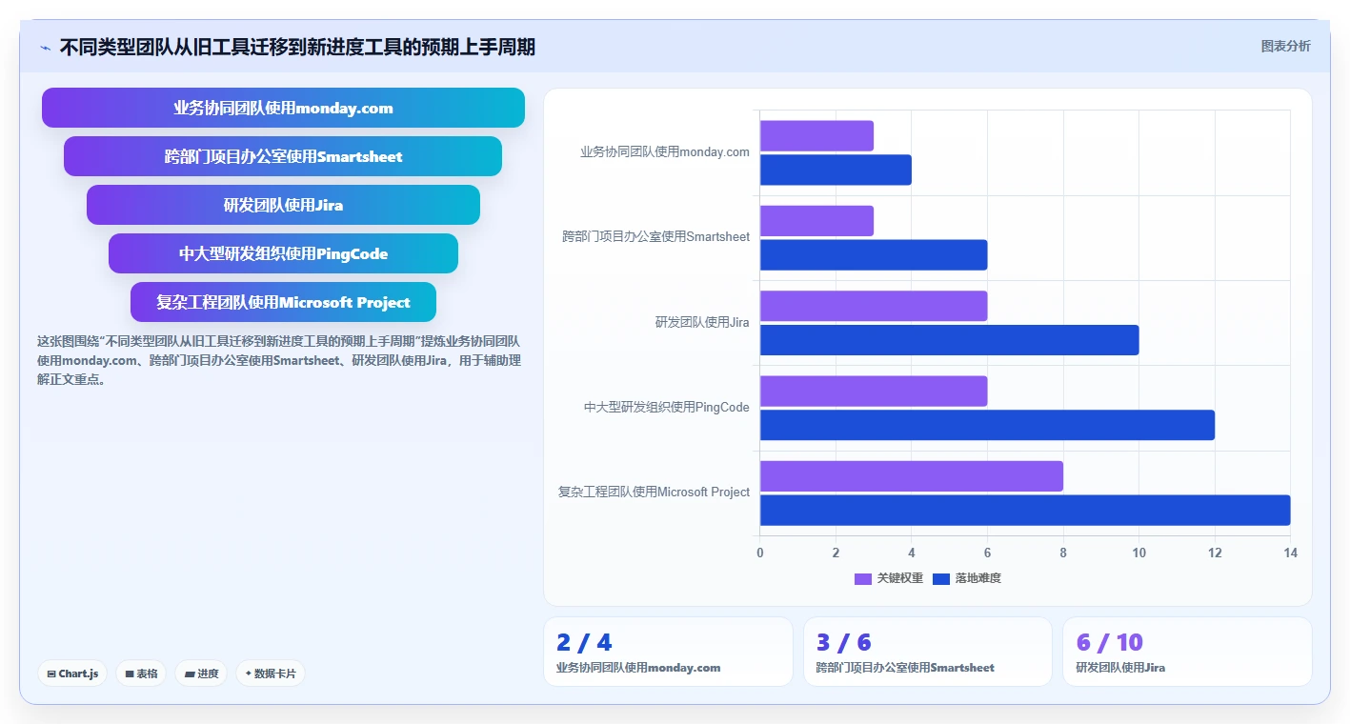Click the 数据卡片 tag chip
The image size is (1350, 724).
pyautogui.click(x=271, y=674)
